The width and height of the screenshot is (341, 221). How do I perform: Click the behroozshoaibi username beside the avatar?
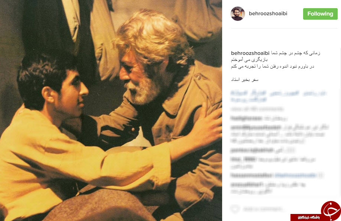(x=268, y=13)
